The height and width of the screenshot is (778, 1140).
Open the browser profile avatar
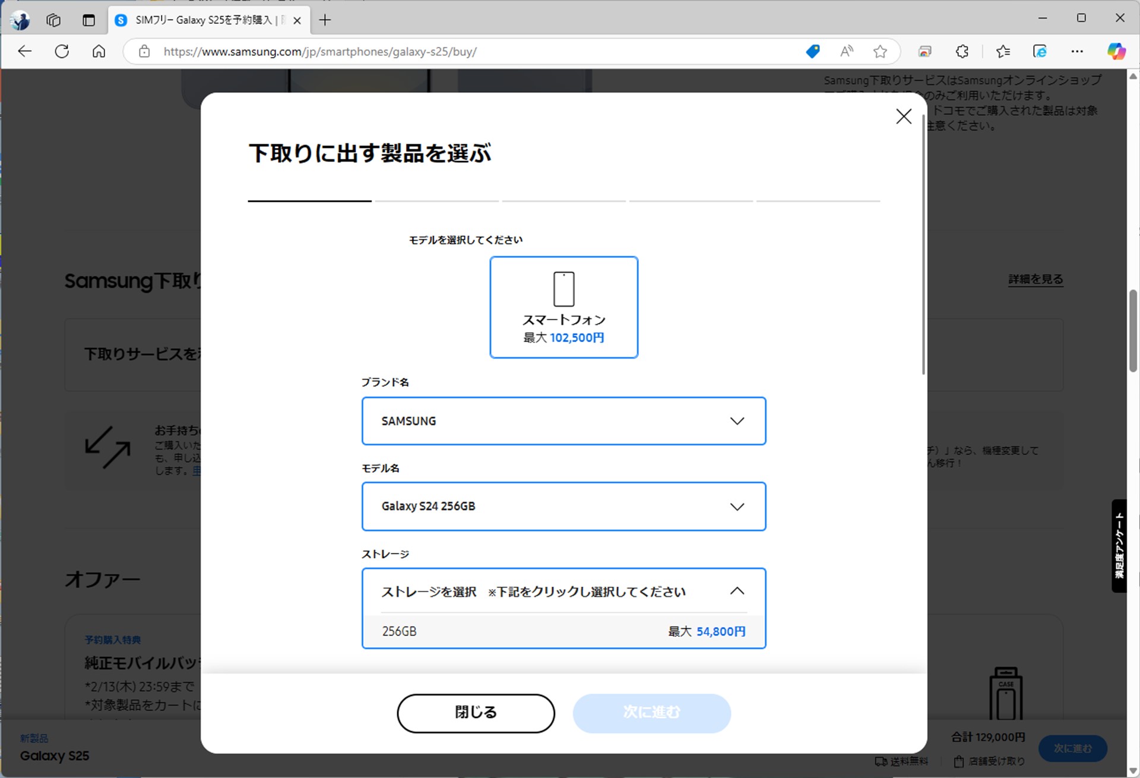(x=21, y=20)
